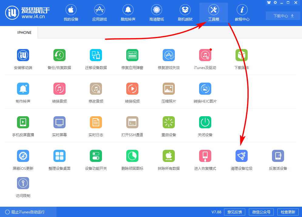Open the settings gear in the title bar
This screenshot has width=302, height=217.
point(275,2)
